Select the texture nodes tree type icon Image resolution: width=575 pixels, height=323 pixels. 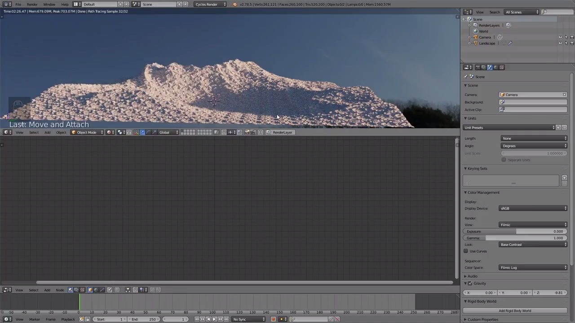(x=83, y=290)
